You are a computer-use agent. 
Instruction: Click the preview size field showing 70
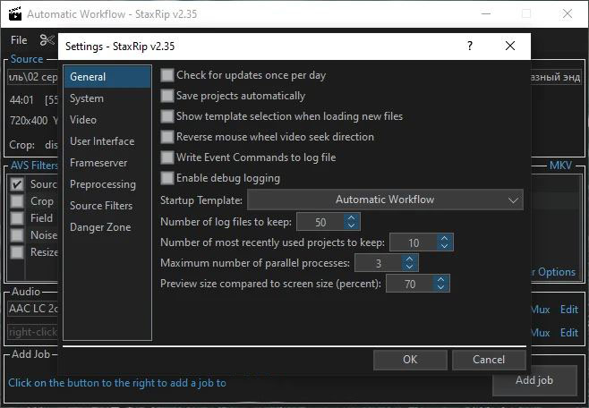[x=410, y=284]
